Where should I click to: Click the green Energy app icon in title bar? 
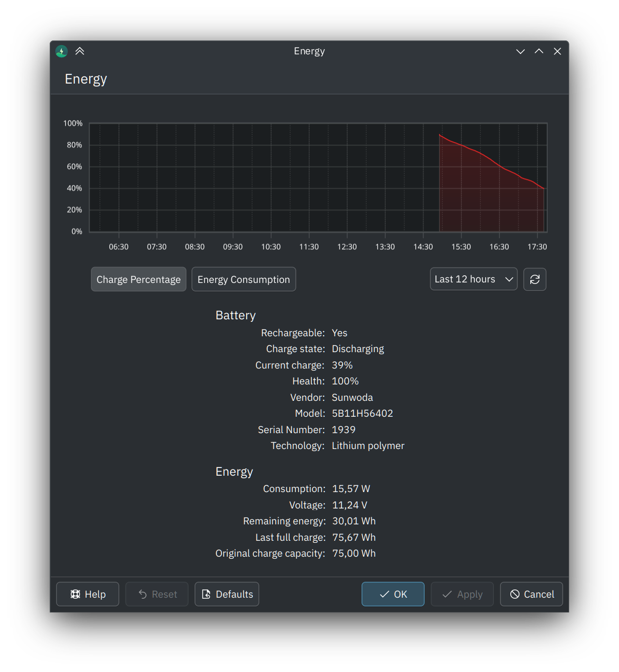tap(62, 51)
